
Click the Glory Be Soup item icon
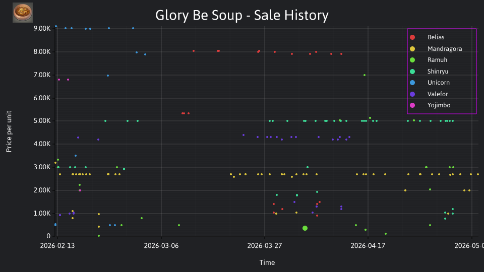click(x=23, y=13)
